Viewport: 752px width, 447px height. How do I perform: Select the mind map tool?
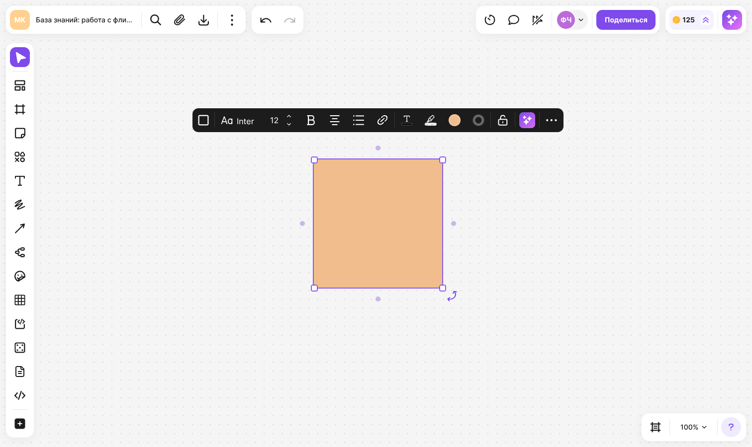pyautogui.click(x=20, y=252)
